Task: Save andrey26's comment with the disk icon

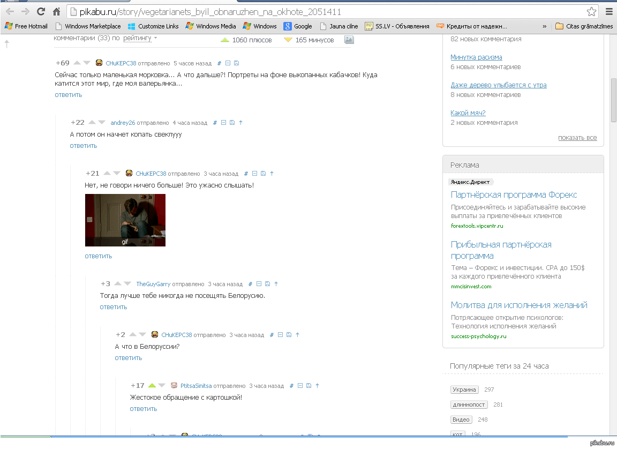Action: coord(232,122)
